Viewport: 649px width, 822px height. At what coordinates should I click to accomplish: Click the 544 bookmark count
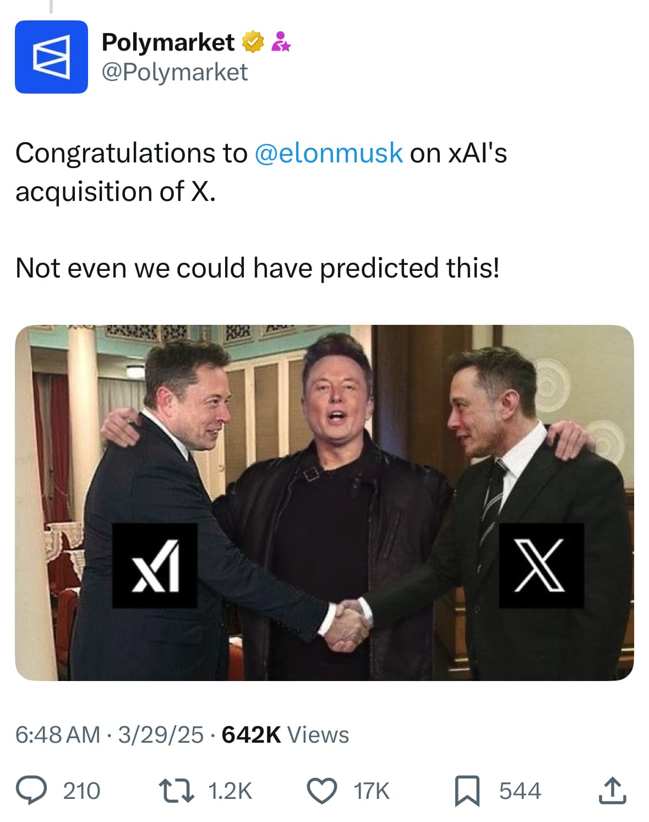pyautogui.click(x=520, y=791)
